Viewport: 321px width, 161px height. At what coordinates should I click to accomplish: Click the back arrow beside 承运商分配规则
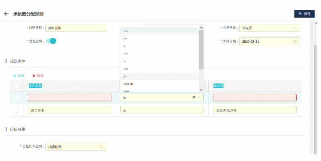tap(6, 14)
